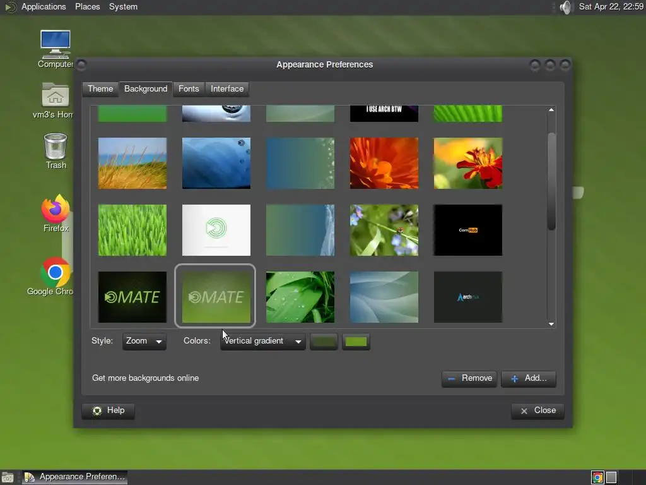Open the bright green secondary color swatch

pyautogui.click(x=356, y=342)
